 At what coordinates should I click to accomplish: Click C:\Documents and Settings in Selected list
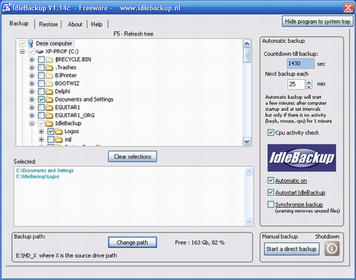click(x=45, y=170)
